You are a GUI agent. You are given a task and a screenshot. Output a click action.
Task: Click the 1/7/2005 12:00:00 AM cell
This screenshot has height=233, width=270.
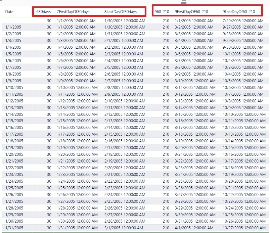(x=76, y=67)
